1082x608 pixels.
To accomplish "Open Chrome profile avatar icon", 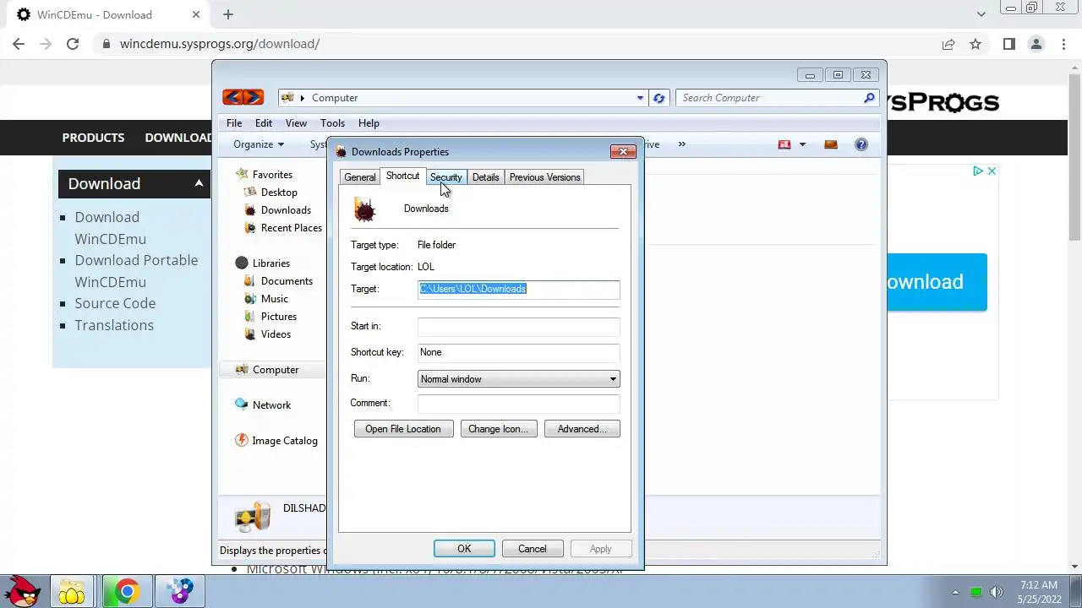I will point(1036,44).
